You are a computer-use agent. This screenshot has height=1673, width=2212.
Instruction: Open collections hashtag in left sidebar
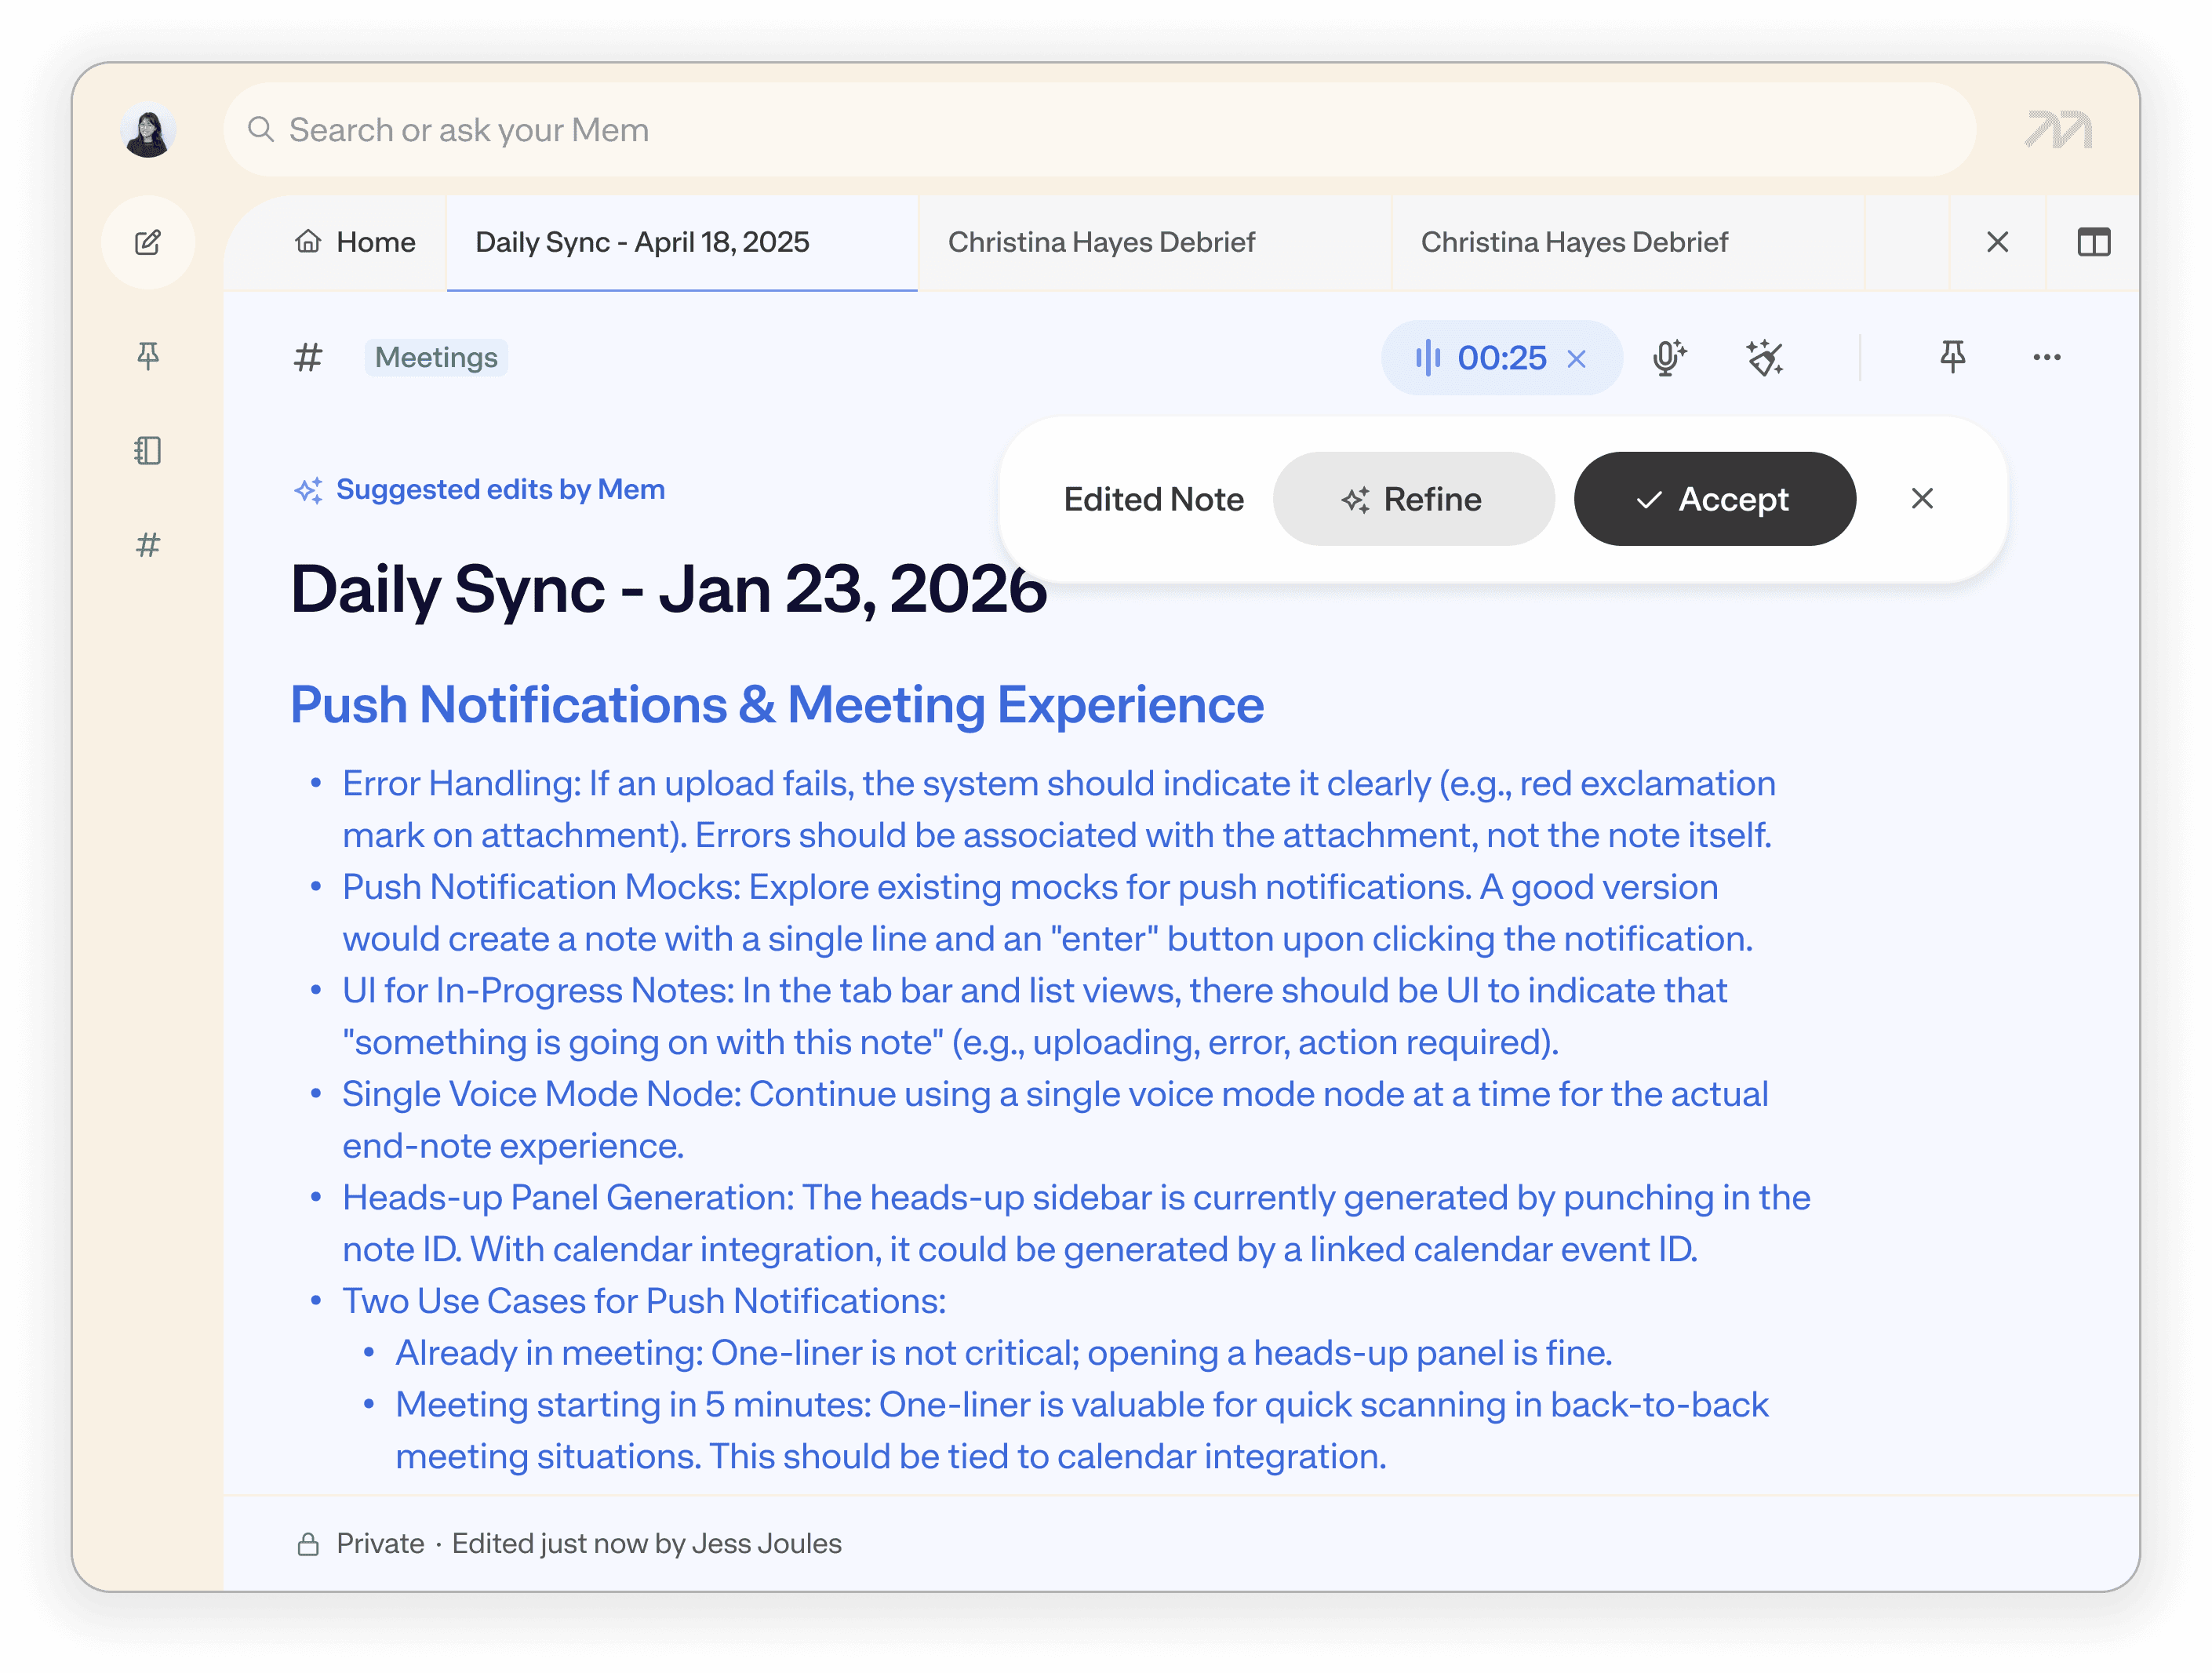[148, 545]
